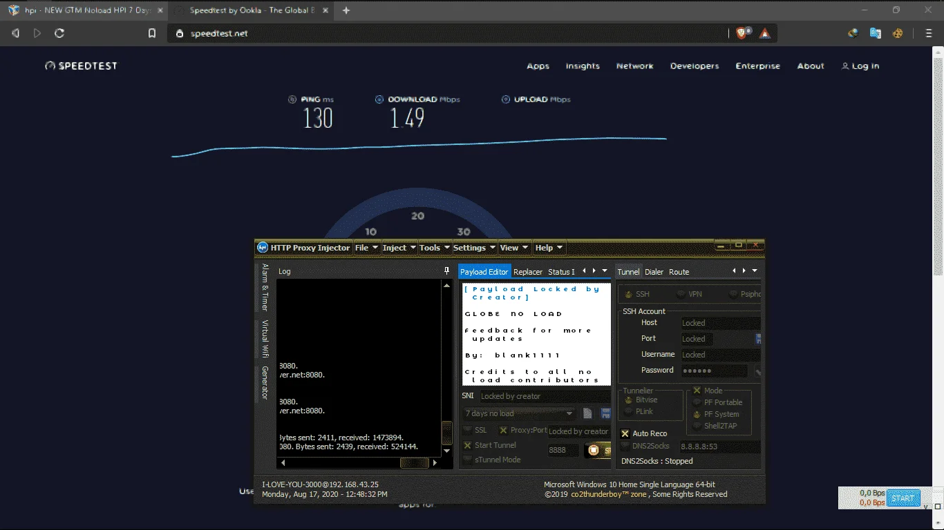
Task: Enable the DNS2Socks checkbox
Action: 625,446
